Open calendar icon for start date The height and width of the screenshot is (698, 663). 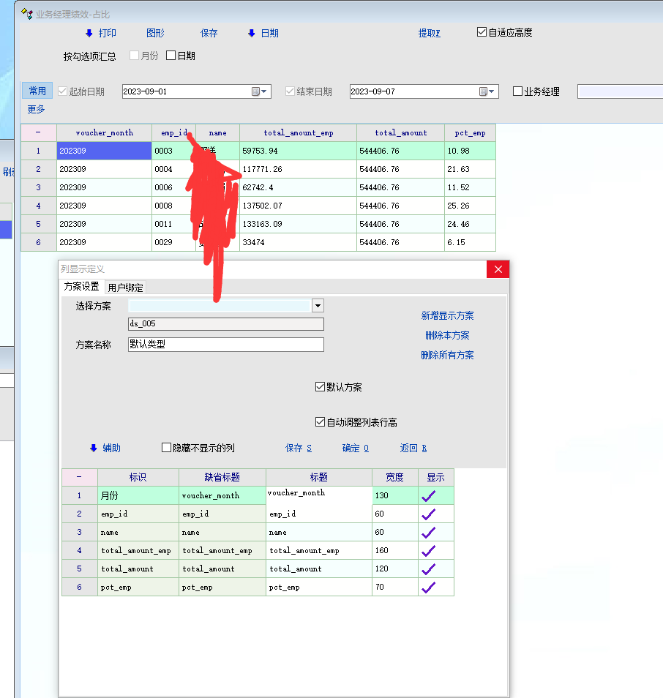tap(256, 91)
